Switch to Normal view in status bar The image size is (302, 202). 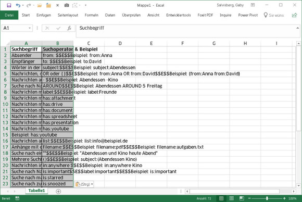(x=221, y=198)
